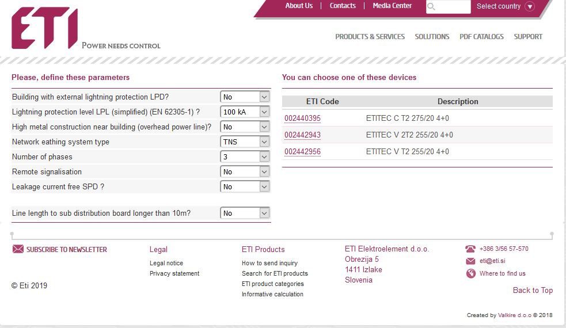This screenshot has height=328, width=566.
Task: Click the Select country arrow icon
Action: point(530,7)
